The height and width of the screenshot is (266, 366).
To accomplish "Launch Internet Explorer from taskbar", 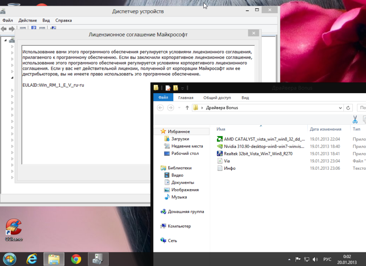I will coord(32,259).
